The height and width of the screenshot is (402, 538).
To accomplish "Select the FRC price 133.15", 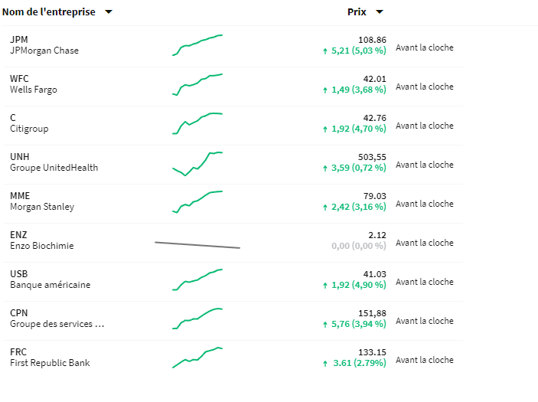I will (372, 352).
